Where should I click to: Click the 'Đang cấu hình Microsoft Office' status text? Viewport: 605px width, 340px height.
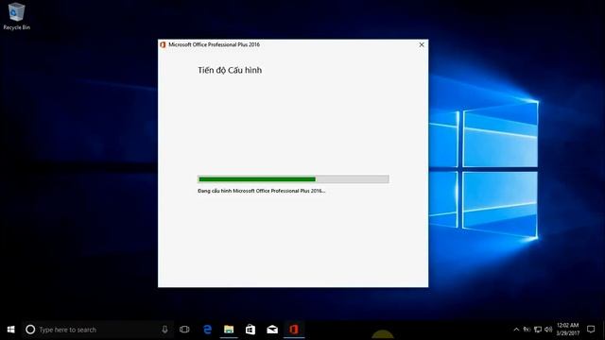[261, 191]
